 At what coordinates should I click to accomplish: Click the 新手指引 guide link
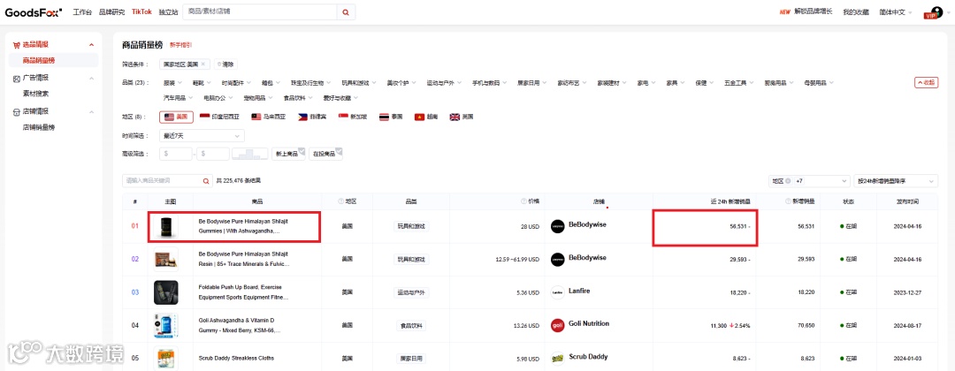180,44
